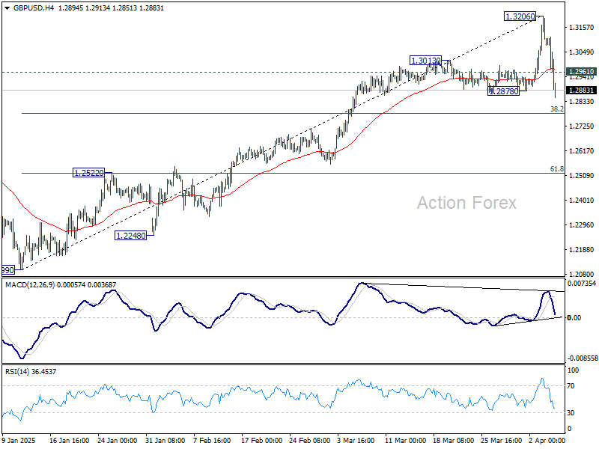Select the 1.22480 support price label

pos(130,234)
